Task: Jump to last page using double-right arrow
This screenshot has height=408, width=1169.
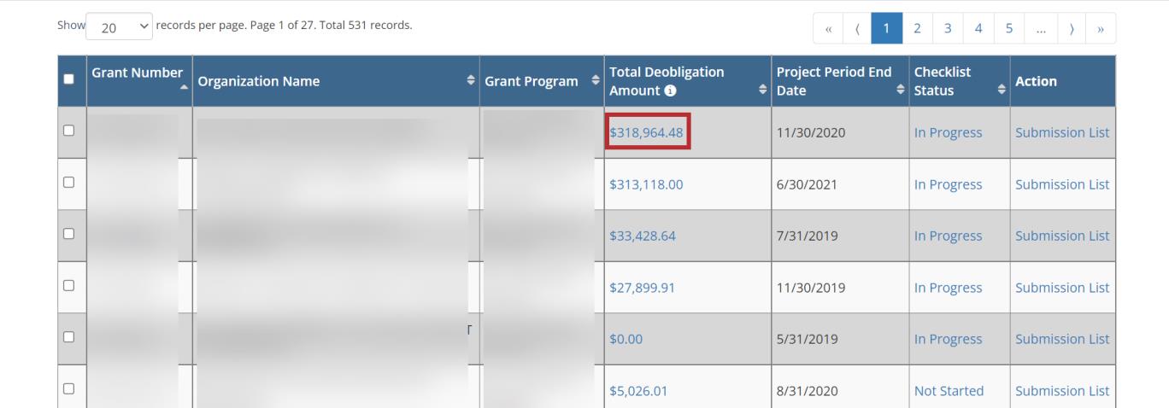Action: (1100, 27)
